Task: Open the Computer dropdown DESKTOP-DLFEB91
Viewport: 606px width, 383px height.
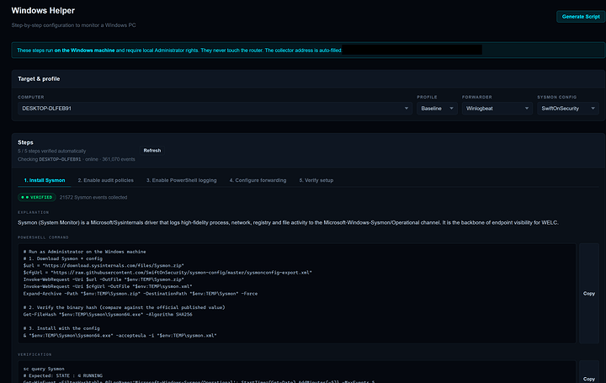Action: [x=215, y=109]
